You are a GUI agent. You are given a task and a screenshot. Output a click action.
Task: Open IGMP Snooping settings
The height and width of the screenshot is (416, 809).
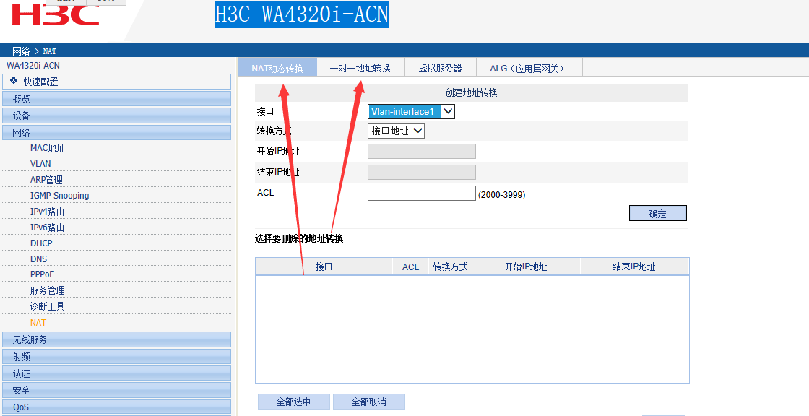(59, 196)
